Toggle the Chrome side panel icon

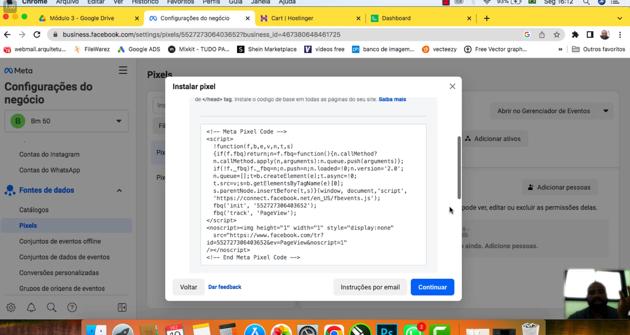[590, 35]
